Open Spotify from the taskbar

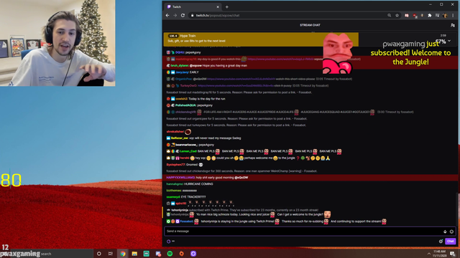(x=170, y=254)
